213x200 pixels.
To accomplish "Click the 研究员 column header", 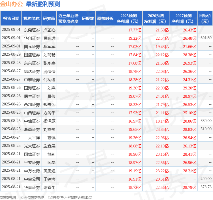I will tap(49, 18).
